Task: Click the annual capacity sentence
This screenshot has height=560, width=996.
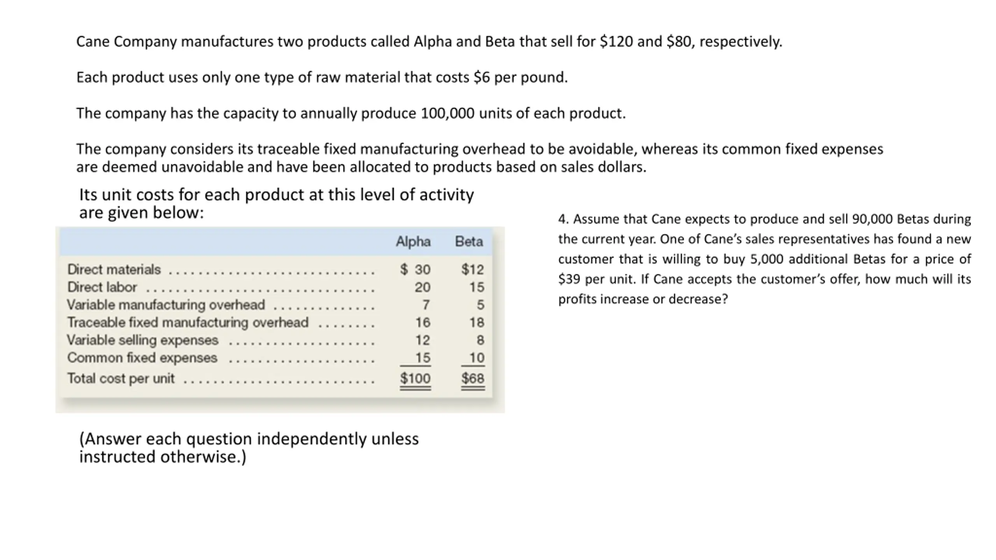Action: coord(351,113)
